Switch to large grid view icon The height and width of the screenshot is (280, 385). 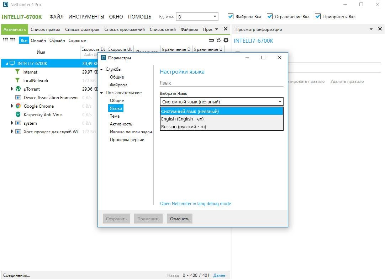tap(5, 40)
